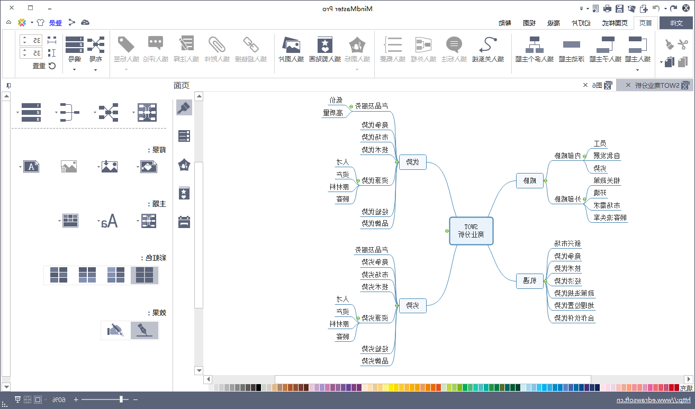Click the Insert Subtopic (插入子主题) icon

(604, 45)
